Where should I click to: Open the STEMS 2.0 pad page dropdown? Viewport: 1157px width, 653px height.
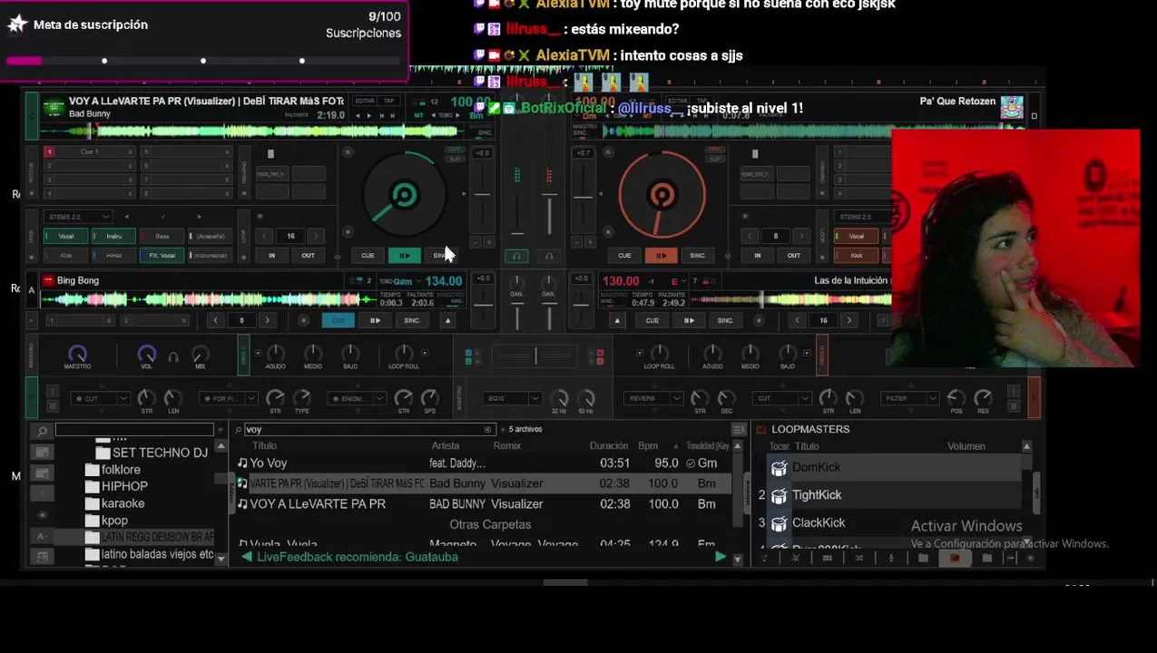(x=78, y=217)
